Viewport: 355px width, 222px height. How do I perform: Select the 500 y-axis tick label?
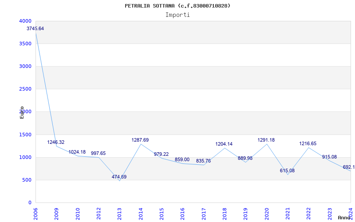click(x=27, y=180)
